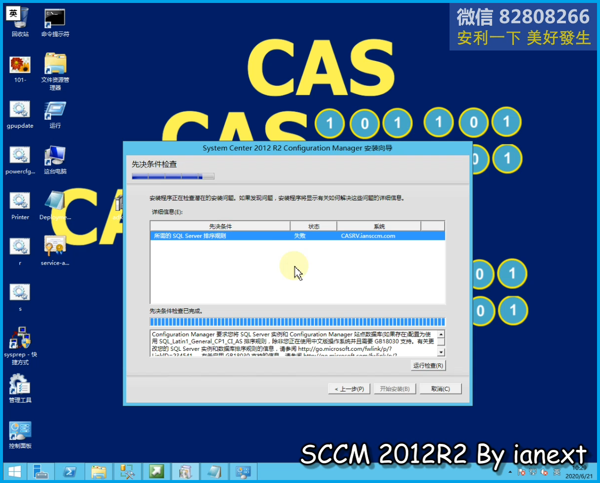Click the 失败 status cell

point(300,236)
